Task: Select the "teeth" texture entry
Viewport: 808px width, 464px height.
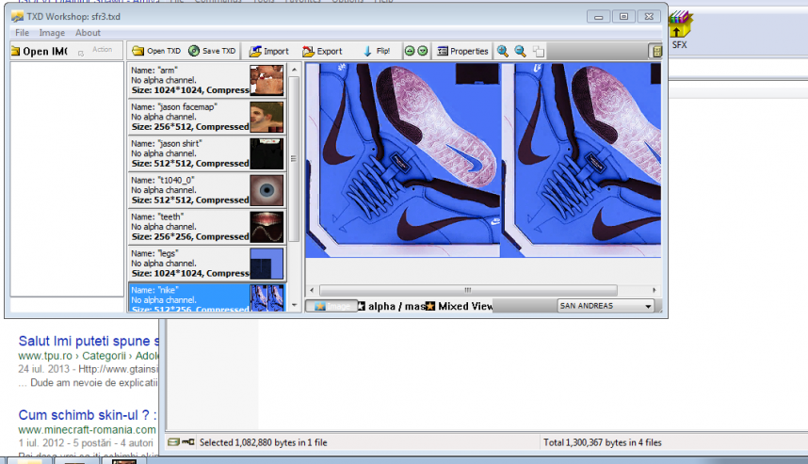Action: [x=206, y=226]
